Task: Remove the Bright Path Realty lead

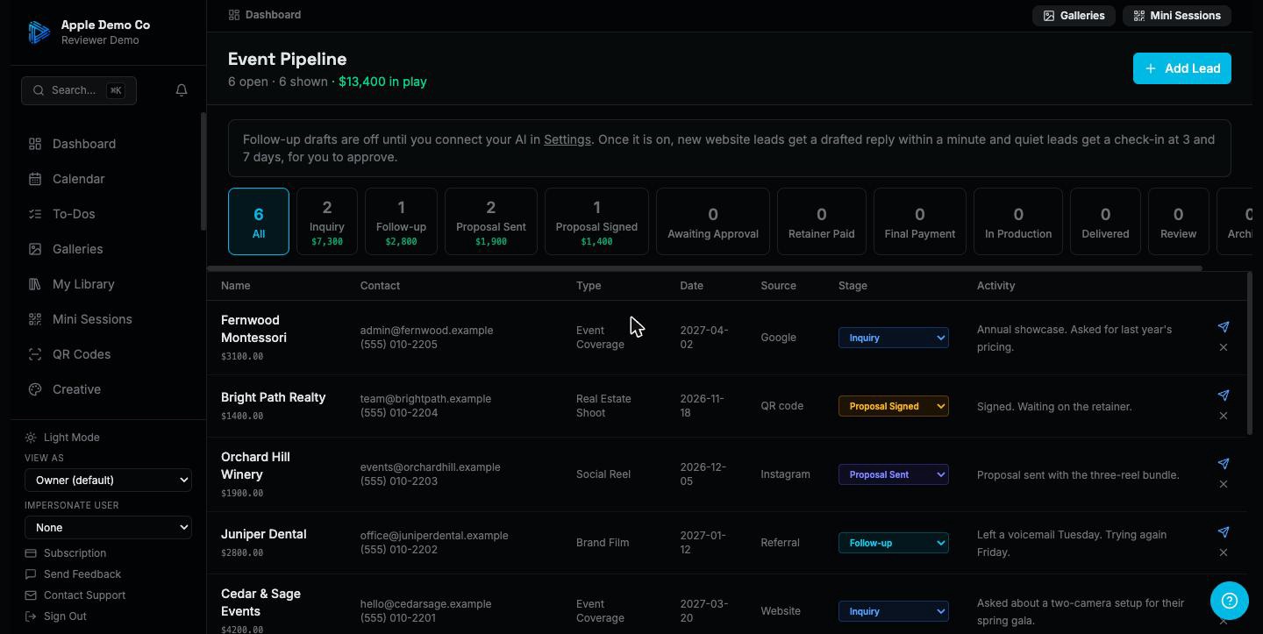Action: 1224,416
